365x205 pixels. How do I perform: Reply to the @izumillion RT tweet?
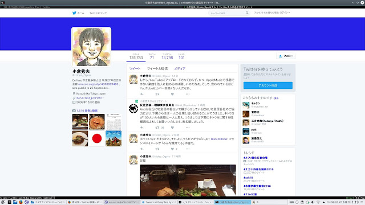(x=142, y=149)
